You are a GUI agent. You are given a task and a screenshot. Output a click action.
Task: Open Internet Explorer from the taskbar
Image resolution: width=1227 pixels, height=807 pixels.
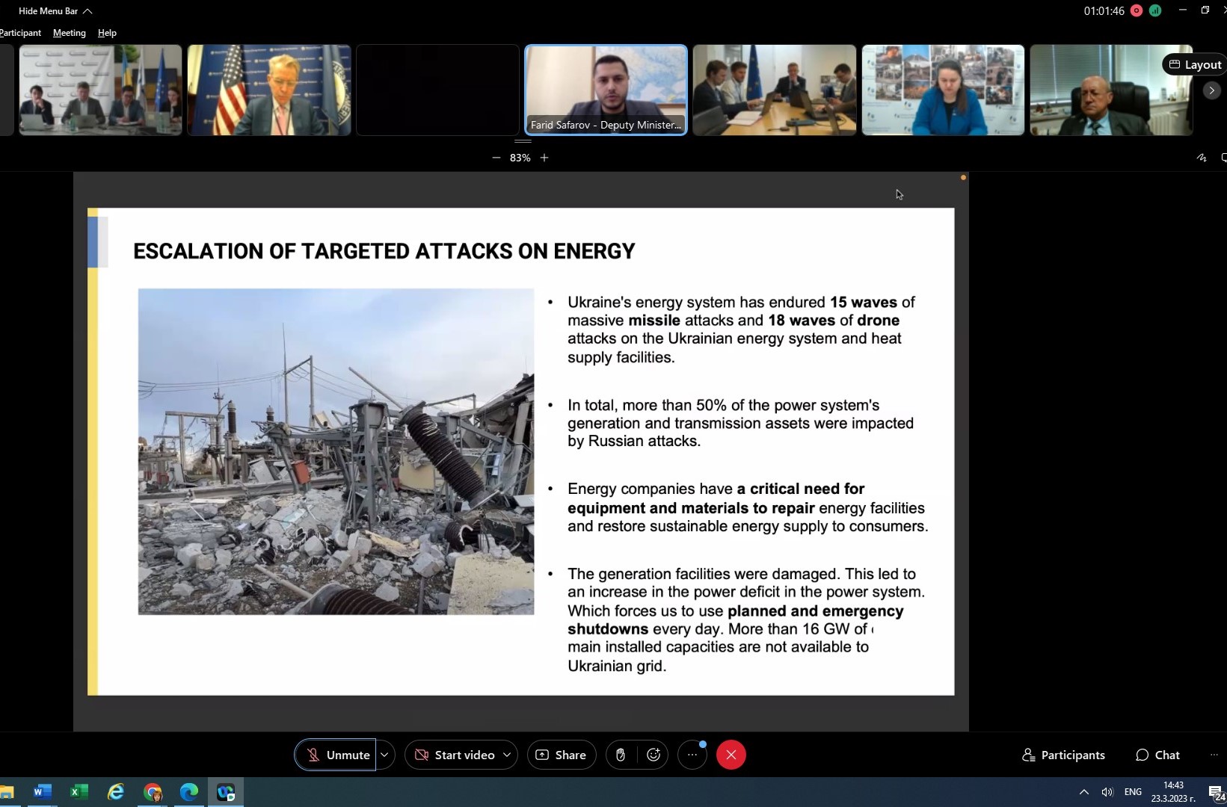115,792
